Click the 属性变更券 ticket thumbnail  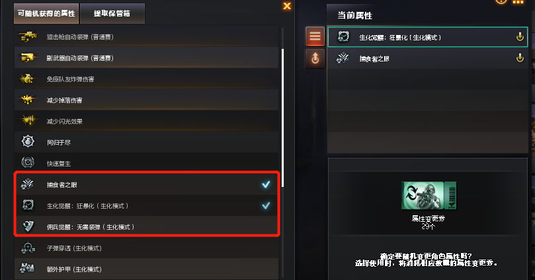[x=429, y=195]
